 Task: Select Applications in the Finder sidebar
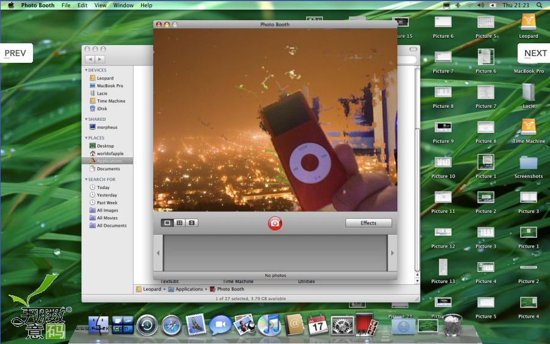tap(107, 161)
